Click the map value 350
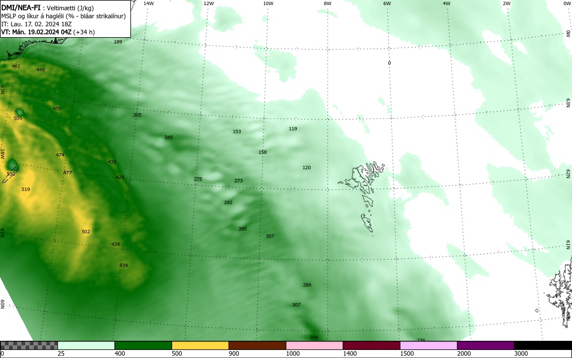The width and height of the screenshot is (572, 358). [243, 229]
